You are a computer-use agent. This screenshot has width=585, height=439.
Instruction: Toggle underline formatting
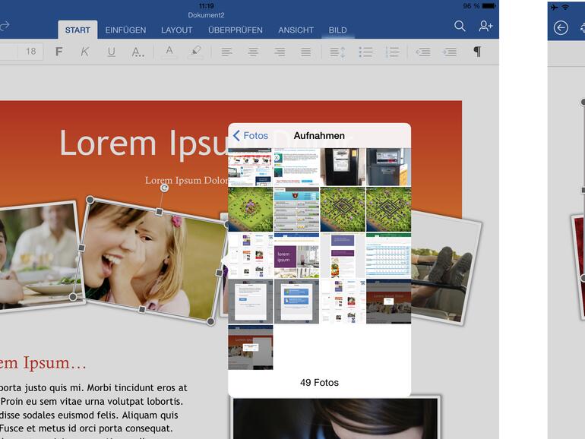[112, 52]
